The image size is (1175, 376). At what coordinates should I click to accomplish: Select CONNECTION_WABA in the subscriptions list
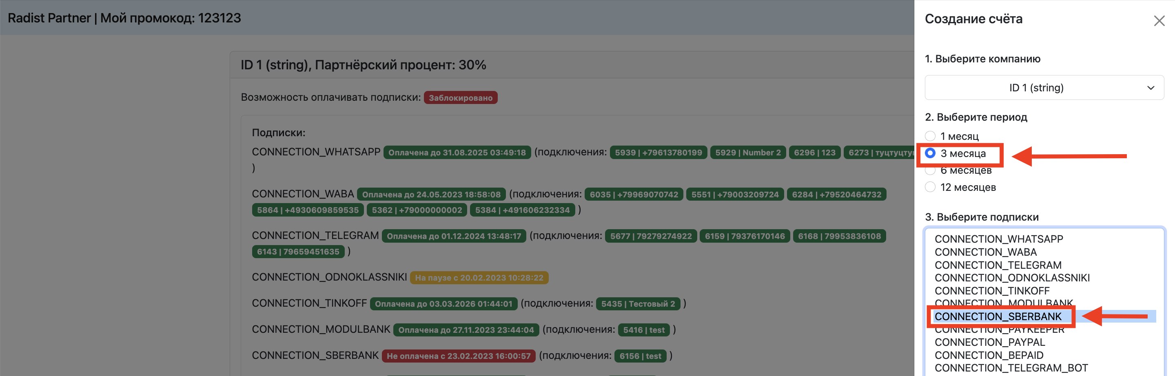point(985,252)
